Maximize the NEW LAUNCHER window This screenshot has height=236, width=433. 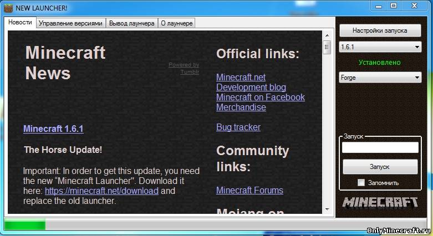[x=394, y=6]
